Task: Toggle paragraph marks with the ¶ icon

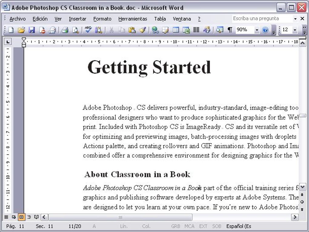Action: 229,30
